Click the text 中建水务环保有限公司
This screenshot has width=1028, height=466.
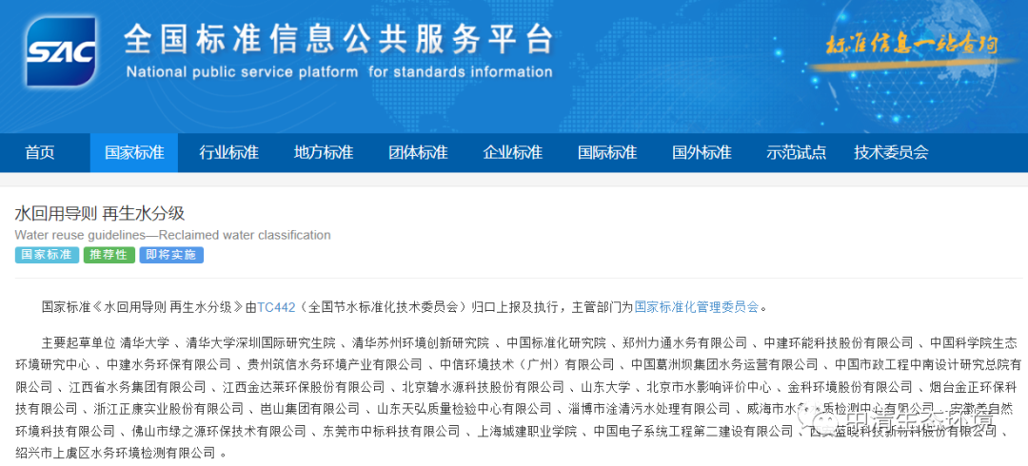pos(168,364)
